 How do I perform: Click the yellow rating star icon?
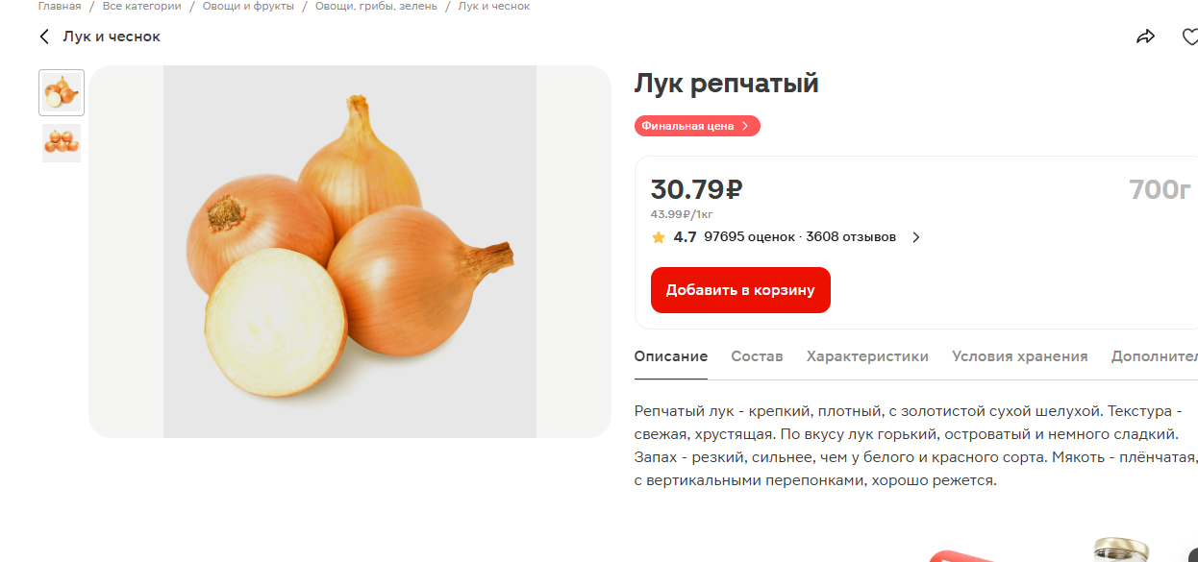(659, 237)
